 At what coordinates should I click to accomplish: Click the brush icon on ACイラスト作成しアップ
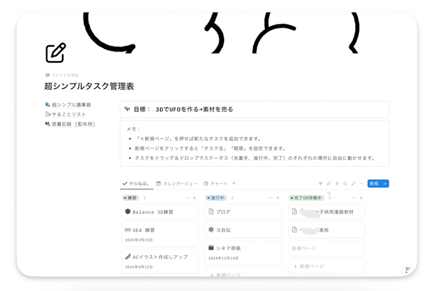click(127, 257)
